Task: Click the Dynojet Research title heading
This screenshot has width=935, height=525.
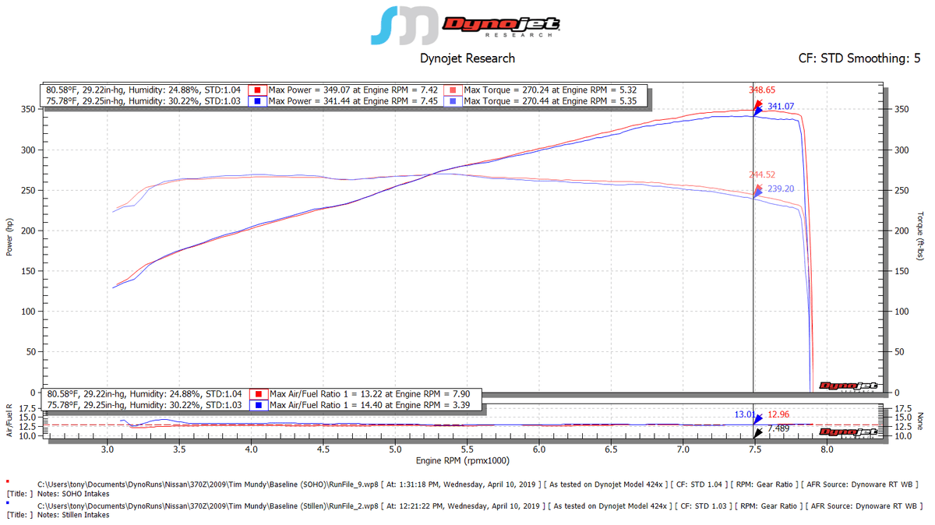Action: [x=467, y=58]
